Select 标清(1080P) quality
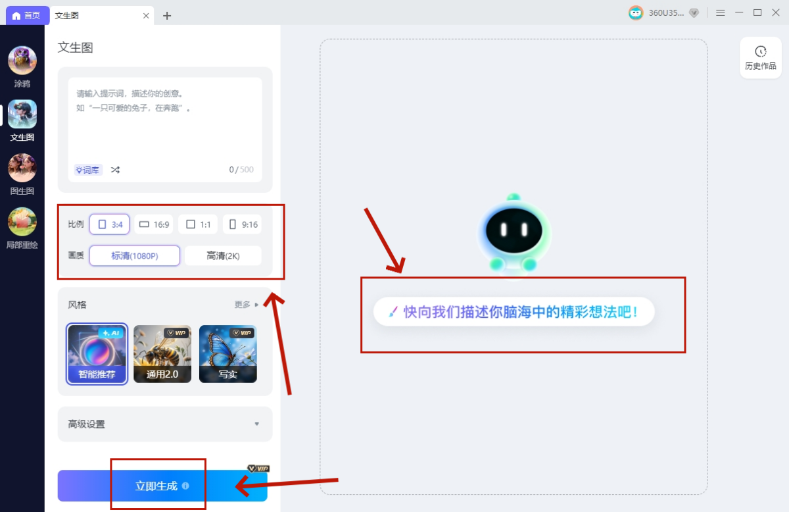The height and width of the screenshot is (512, 789). (x=135, y=256)
